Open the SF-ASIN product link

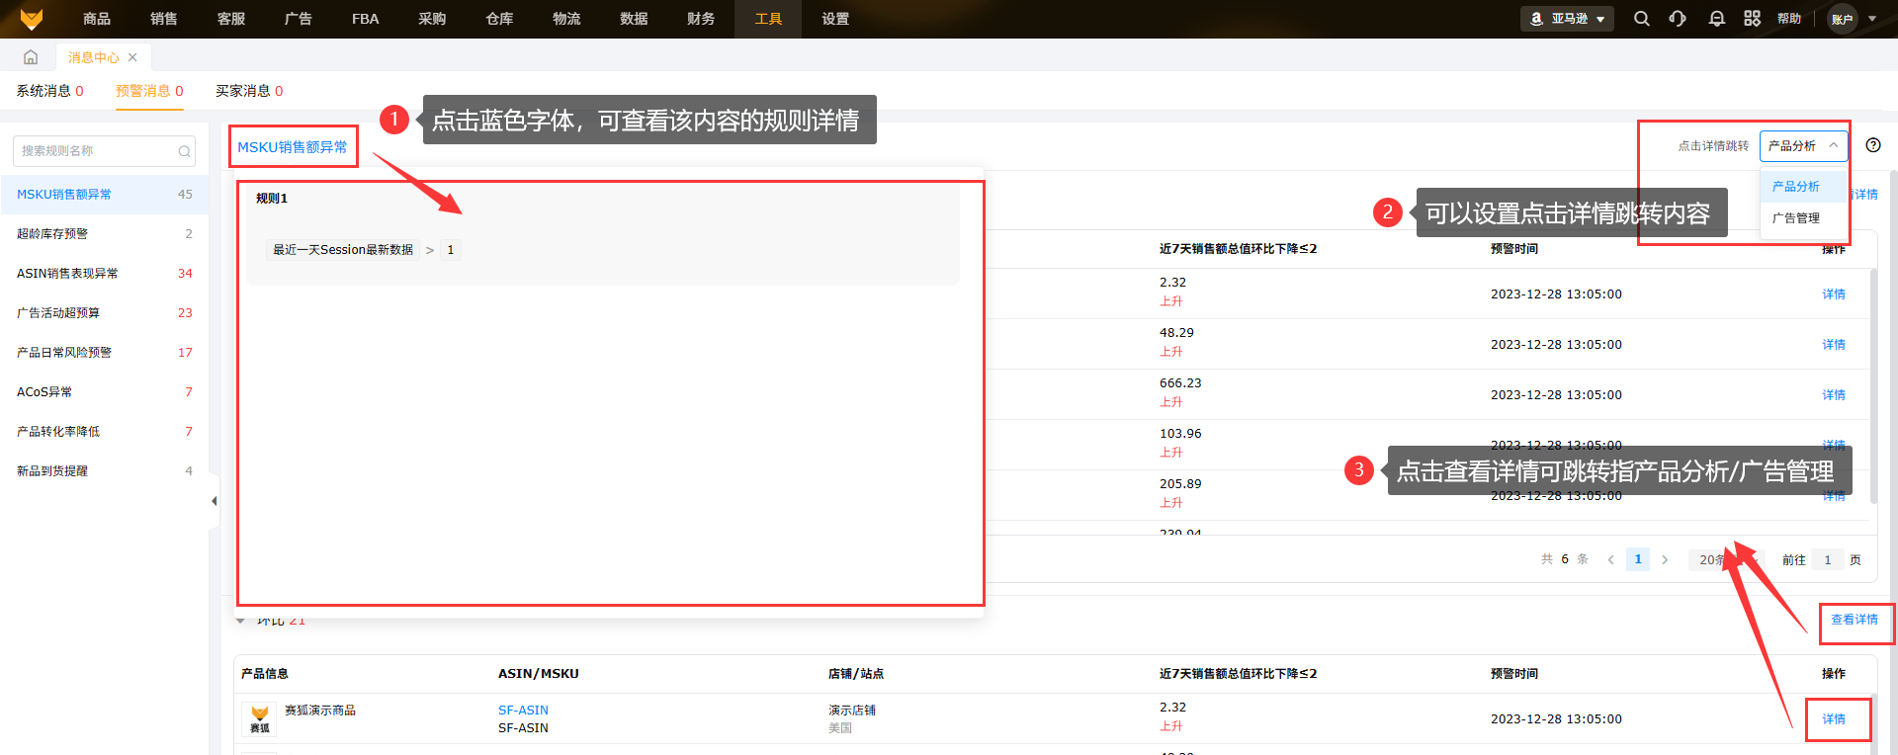point(523,710)
